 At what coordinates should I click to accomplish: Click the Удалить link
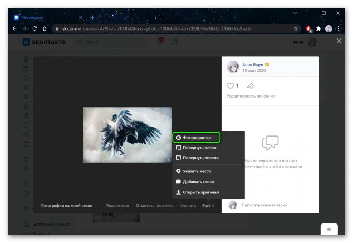pyautogui.click(x=188, y=206)
